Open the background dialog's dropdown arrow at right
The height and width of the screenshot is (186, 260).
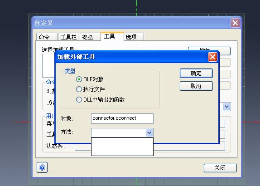click(226, 107)
